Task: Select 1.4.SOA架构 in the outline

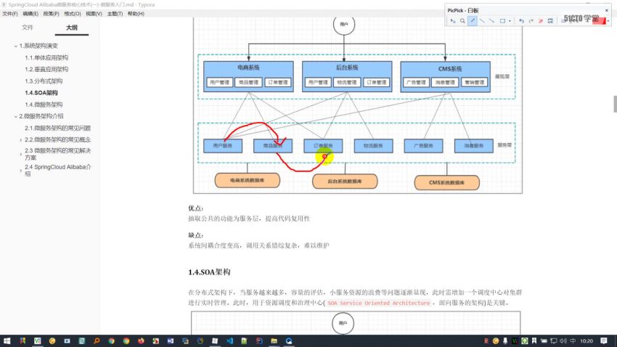Action: [x=41, y=93]
